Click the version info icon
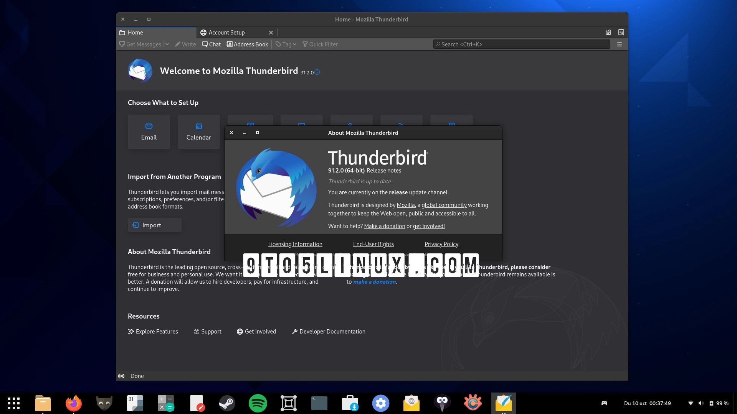This screenshot has height=414, width=737. (317, 72)
